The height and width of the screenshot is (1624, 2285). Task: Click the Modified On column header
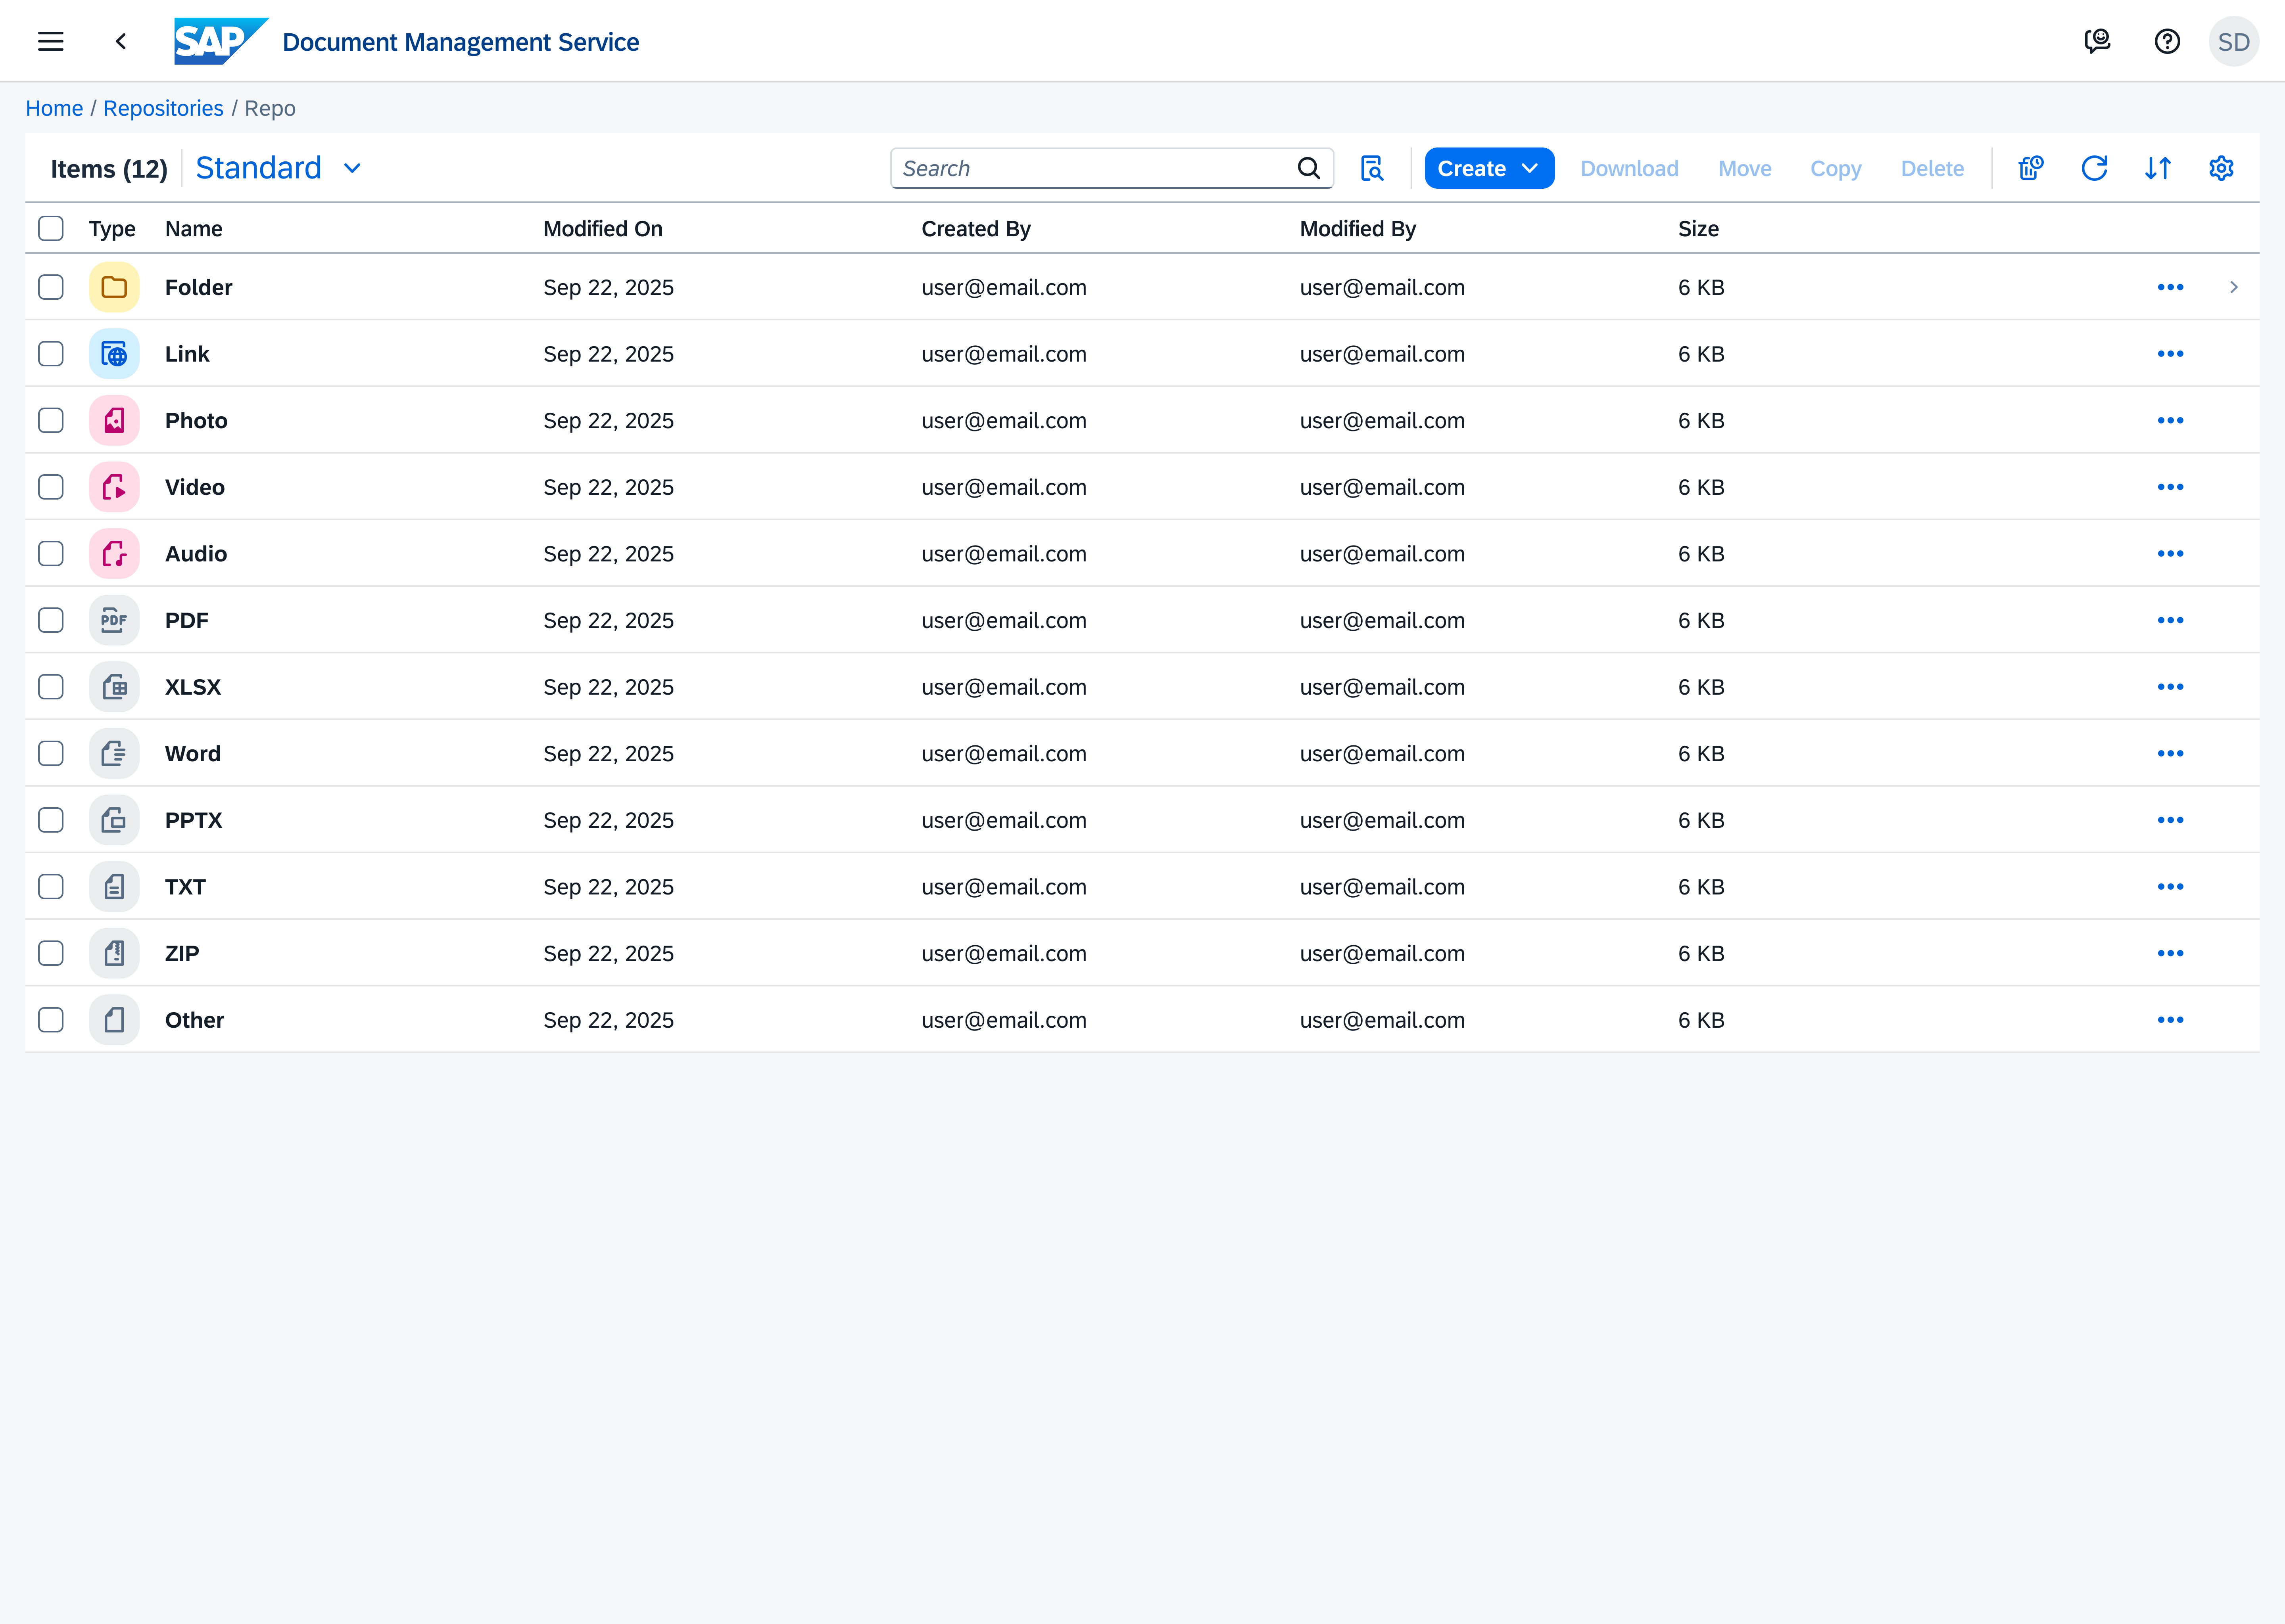(603, 229)
